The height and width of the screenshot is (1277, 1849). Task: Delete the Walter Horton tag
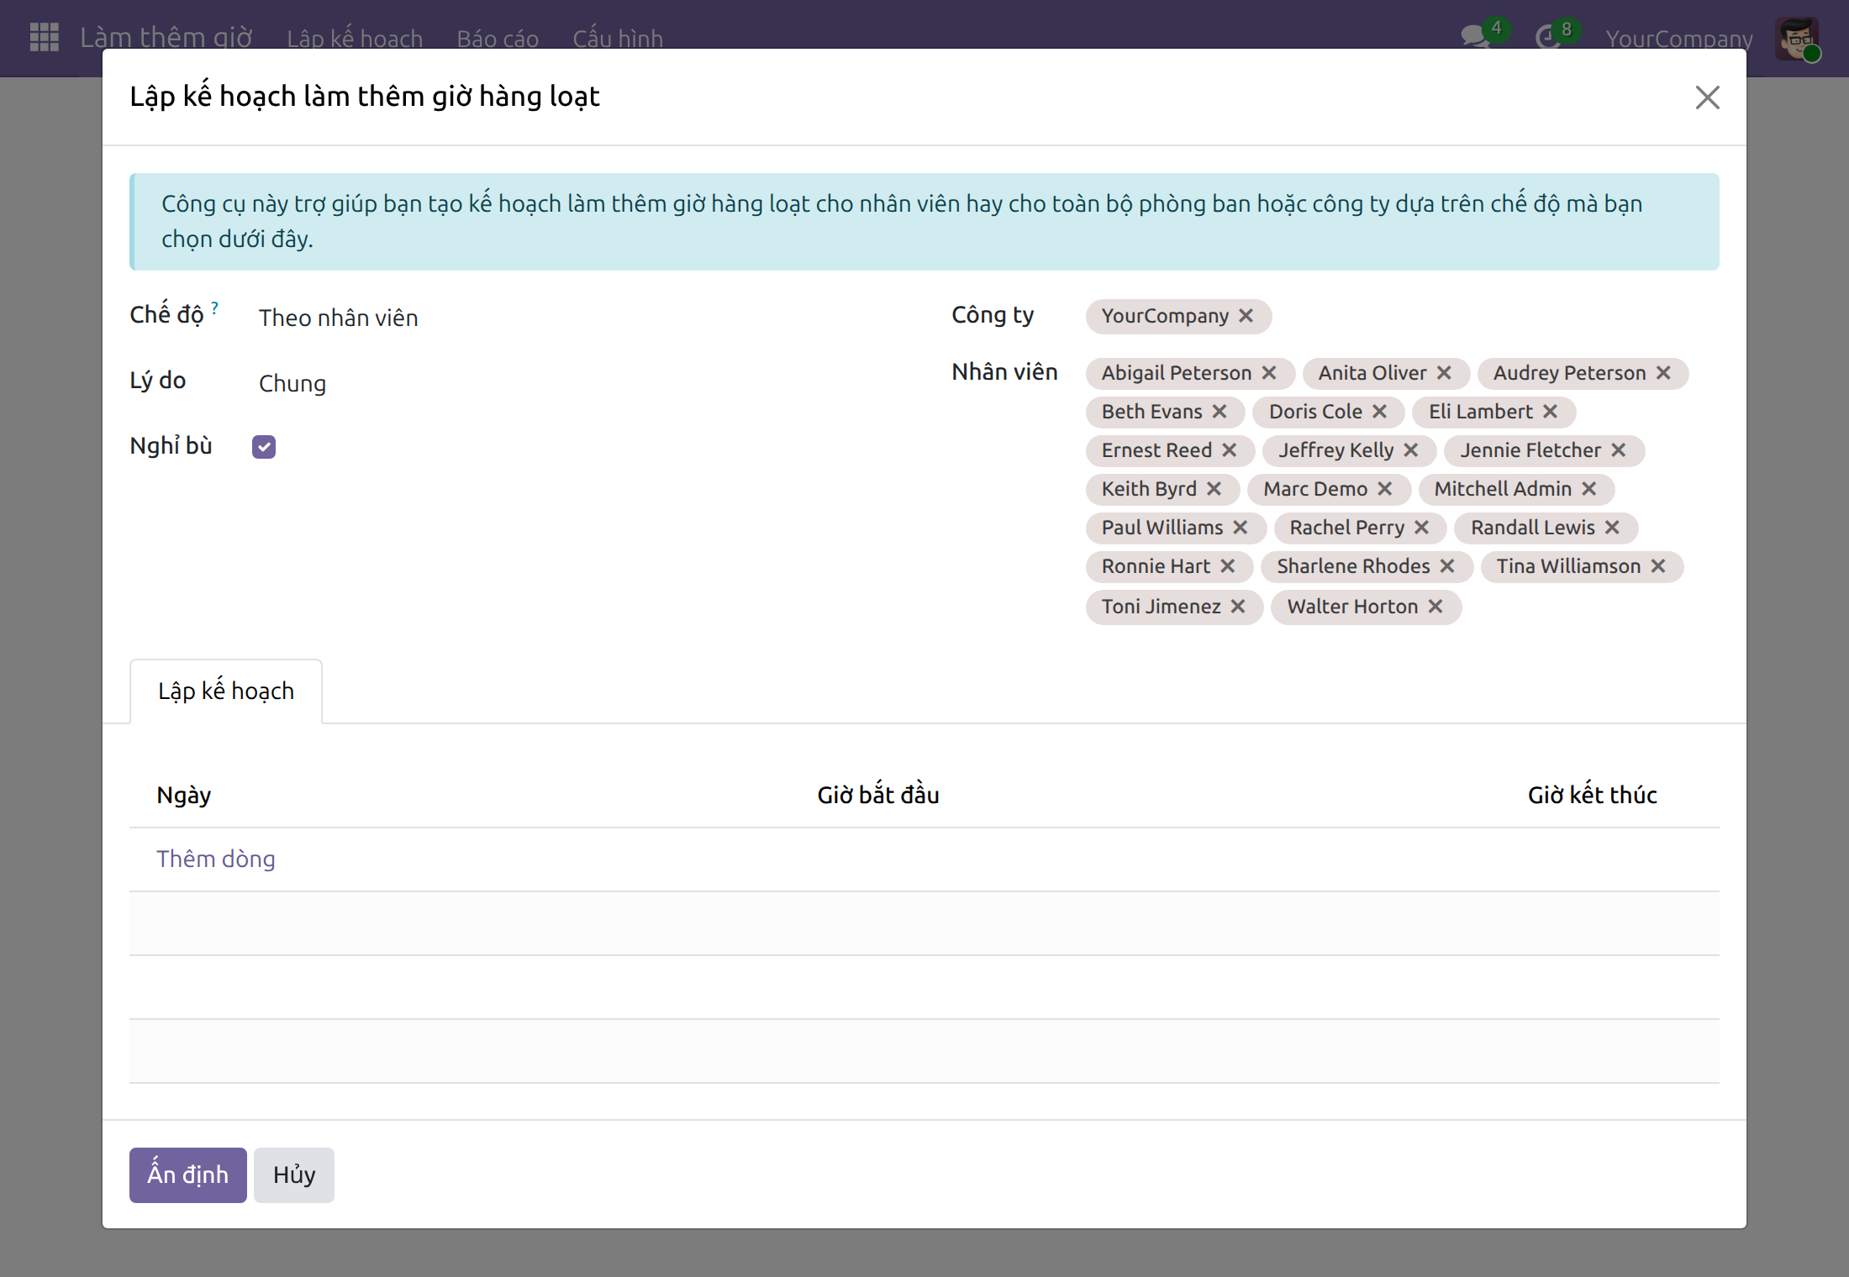tap(1435, 607)
